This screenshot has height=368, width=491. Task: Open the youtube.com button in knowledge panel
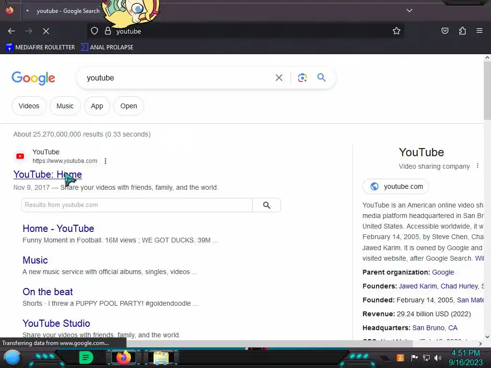(x=396, y=186)
